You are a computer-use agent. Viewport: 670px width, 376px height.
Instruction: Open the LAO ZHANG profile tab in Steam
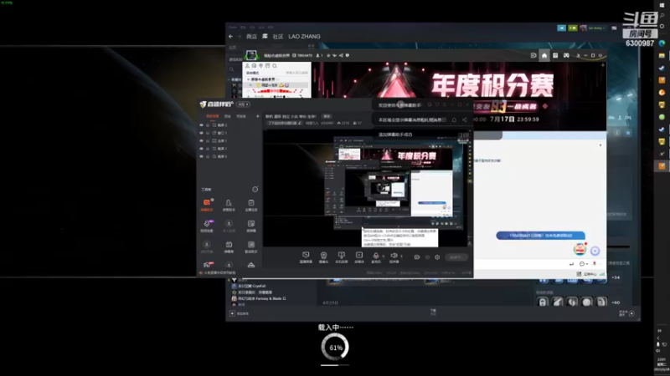tap(304, 37)
